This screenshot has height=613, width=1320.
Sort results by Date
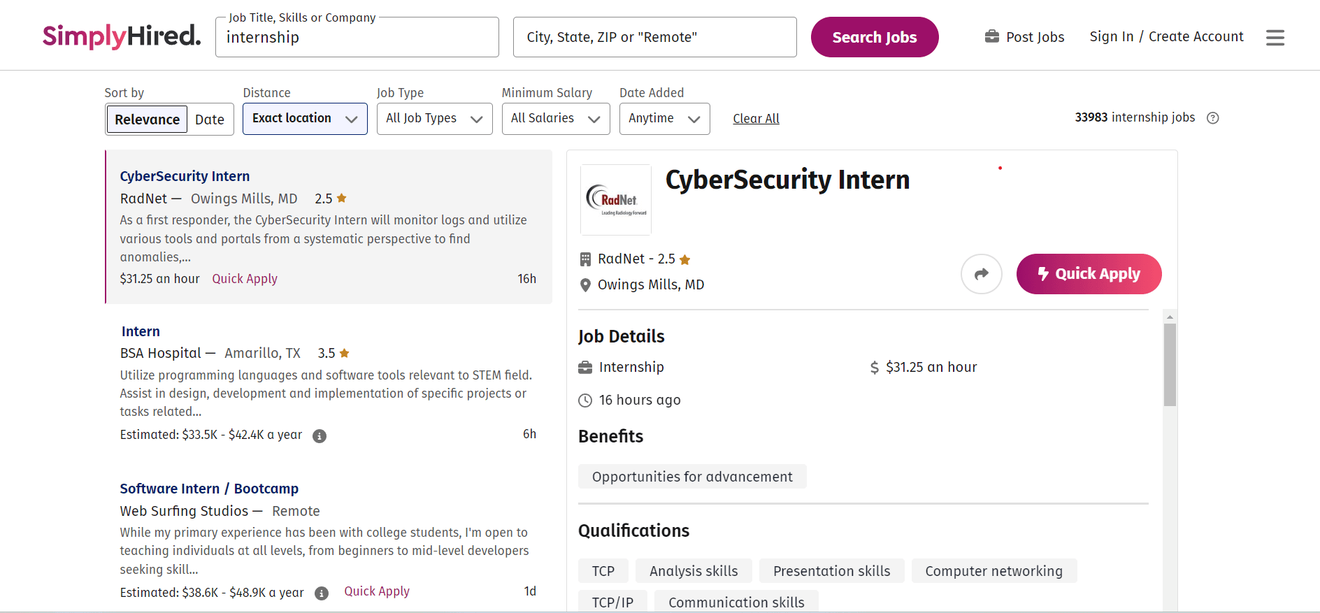coord(210,120)
